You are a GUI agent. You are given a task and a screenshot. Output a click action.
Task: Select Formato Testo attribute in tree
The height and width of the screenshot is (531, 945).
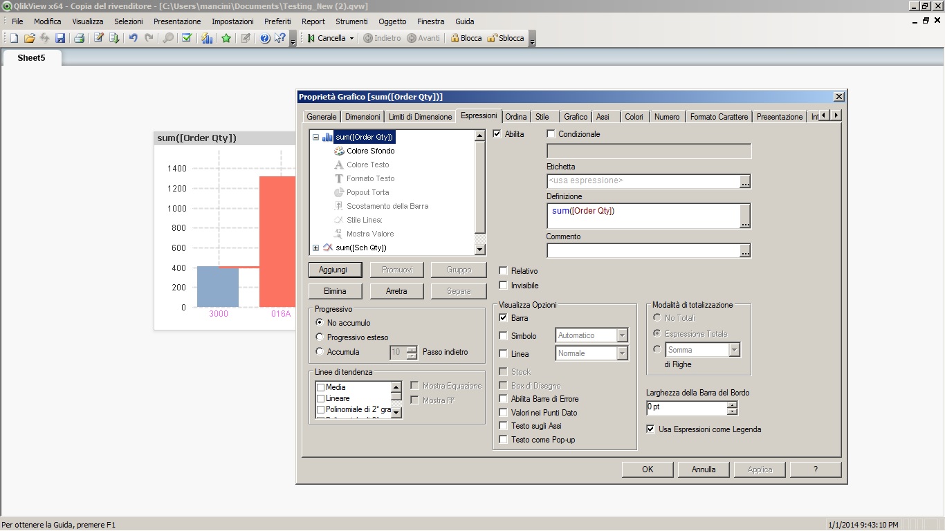pyautogui.click(x=364, y=178)
